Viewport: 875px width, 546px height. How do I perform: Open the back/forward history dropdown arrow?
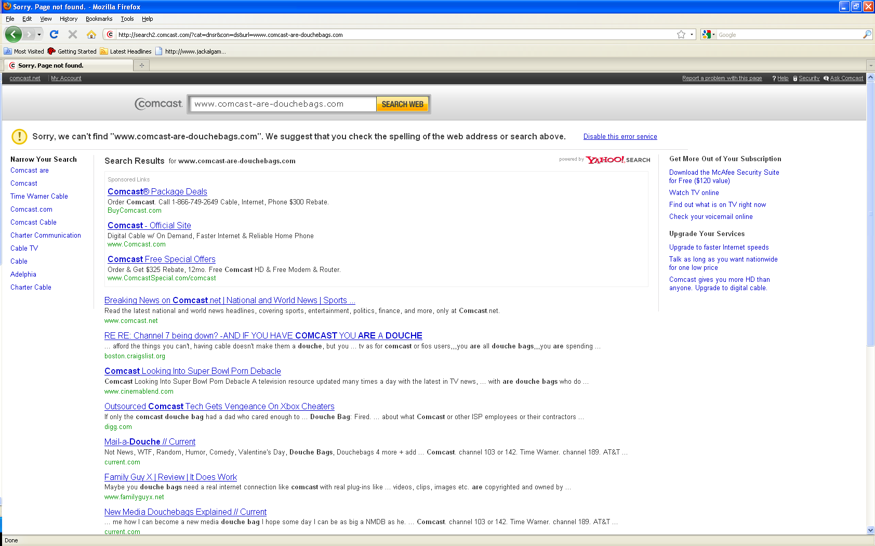39,34
